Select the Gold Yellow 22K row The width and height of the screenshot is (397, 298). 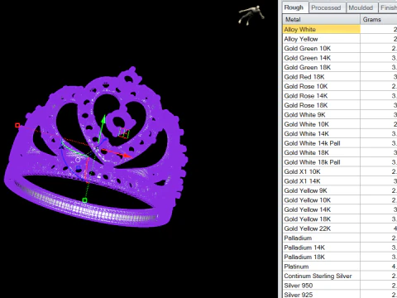[x=340, y=228]
